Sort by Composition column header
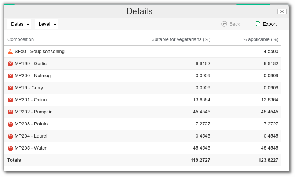Image resolution: width=295 pixels, height=177 pixels. tap(21, 39)
